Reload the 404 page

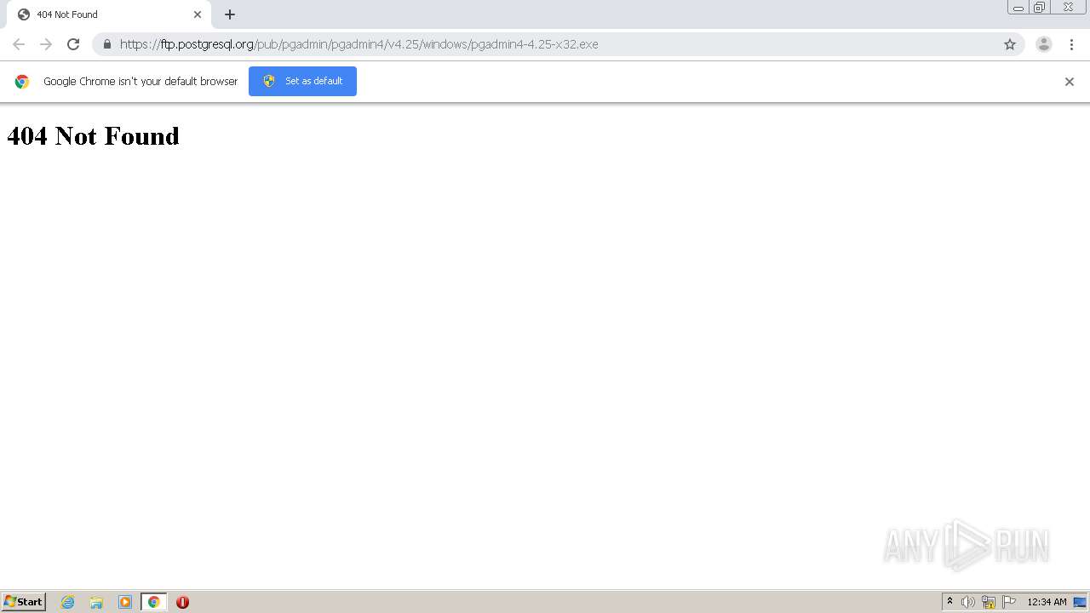[x=73, y=44]
